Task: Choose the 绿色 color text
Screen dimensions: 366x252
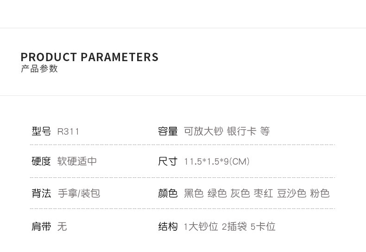Action: [217, 193]
